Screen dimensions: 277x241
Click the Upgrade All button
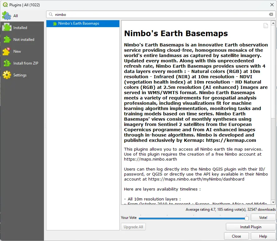[x=133, y=227]
